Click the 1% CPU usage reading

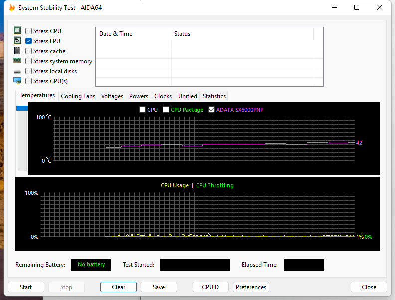point(360,237)
